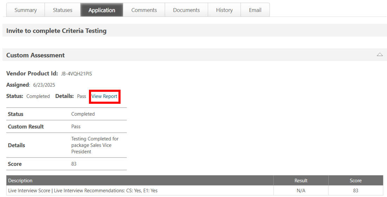
Task: Click the Result column header
Action: (301, 180)
